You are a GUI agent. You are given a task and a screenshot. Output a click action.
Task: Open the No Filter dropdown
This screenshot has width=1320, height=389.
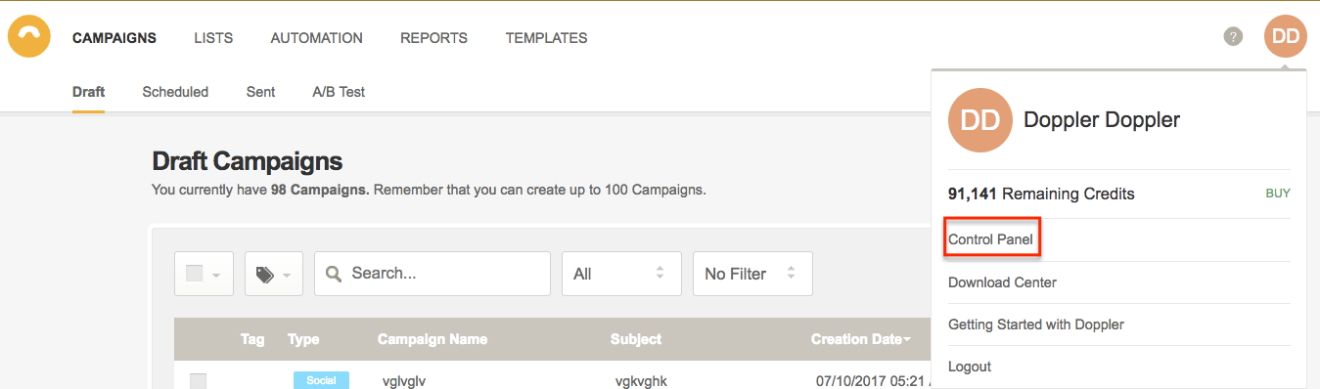pyautogui.click(x=752, y=274)
